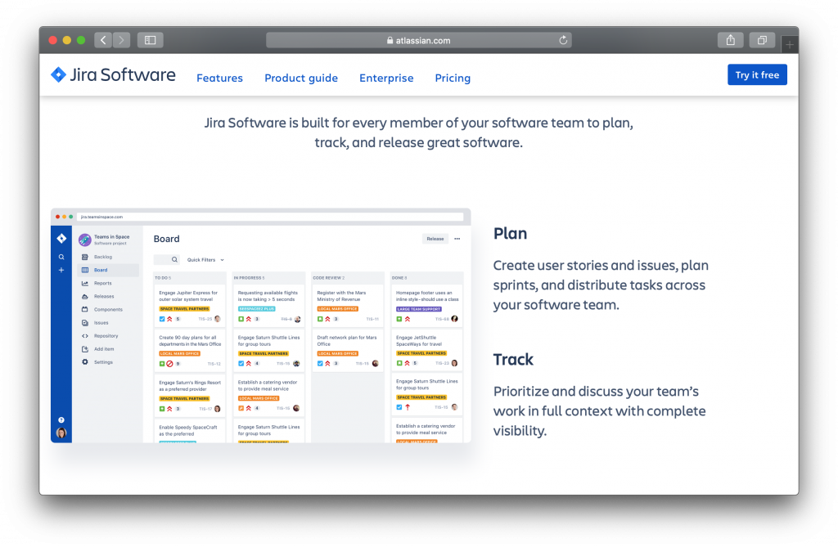838x547 pixels.
Task: Open the help question mark icon
Action: click(61, 420)
